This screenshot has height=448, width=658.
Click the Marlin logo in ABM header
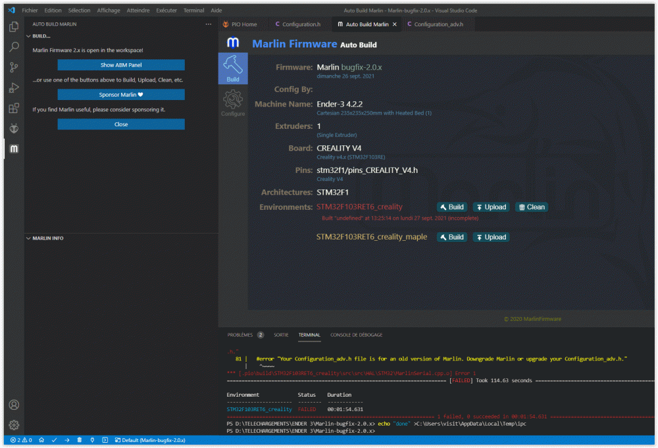click(x=233, y=42)
